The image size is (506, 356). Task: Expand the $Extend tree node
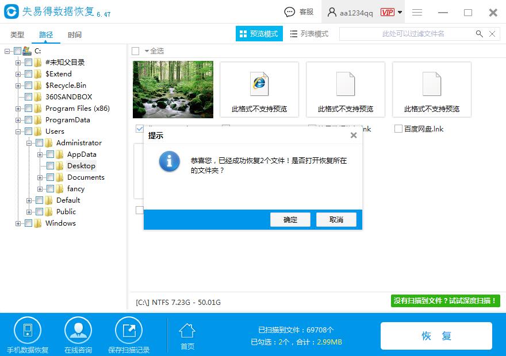click(18, 75)
